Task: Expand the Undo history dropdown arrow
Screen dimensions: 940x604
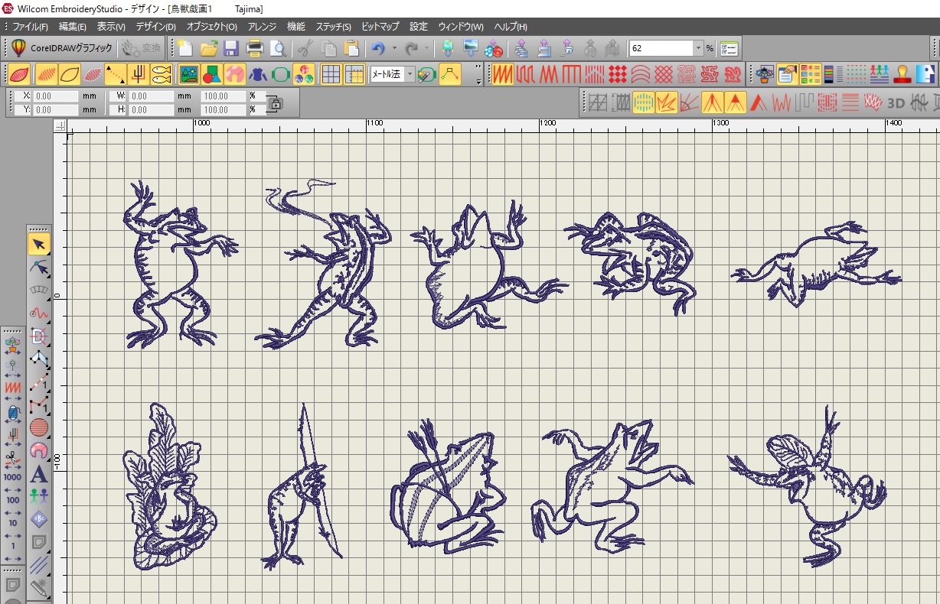Action: (x=394, y=49)
